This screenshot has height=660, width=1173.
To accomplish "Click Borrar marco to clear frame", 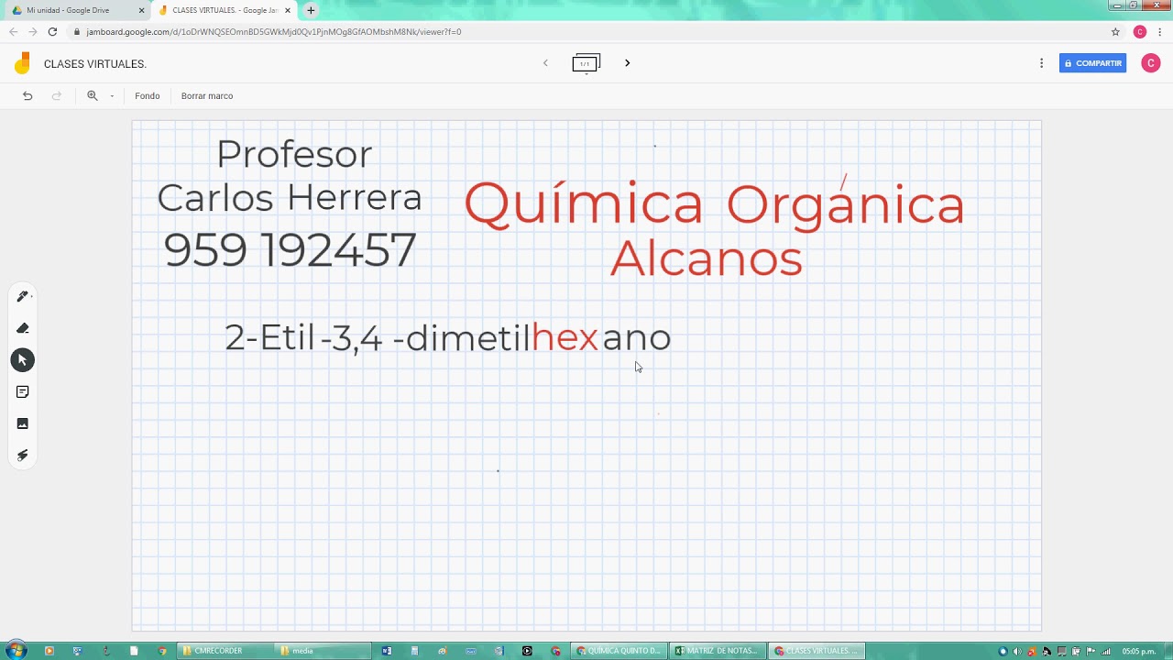I will click(207, 96).
